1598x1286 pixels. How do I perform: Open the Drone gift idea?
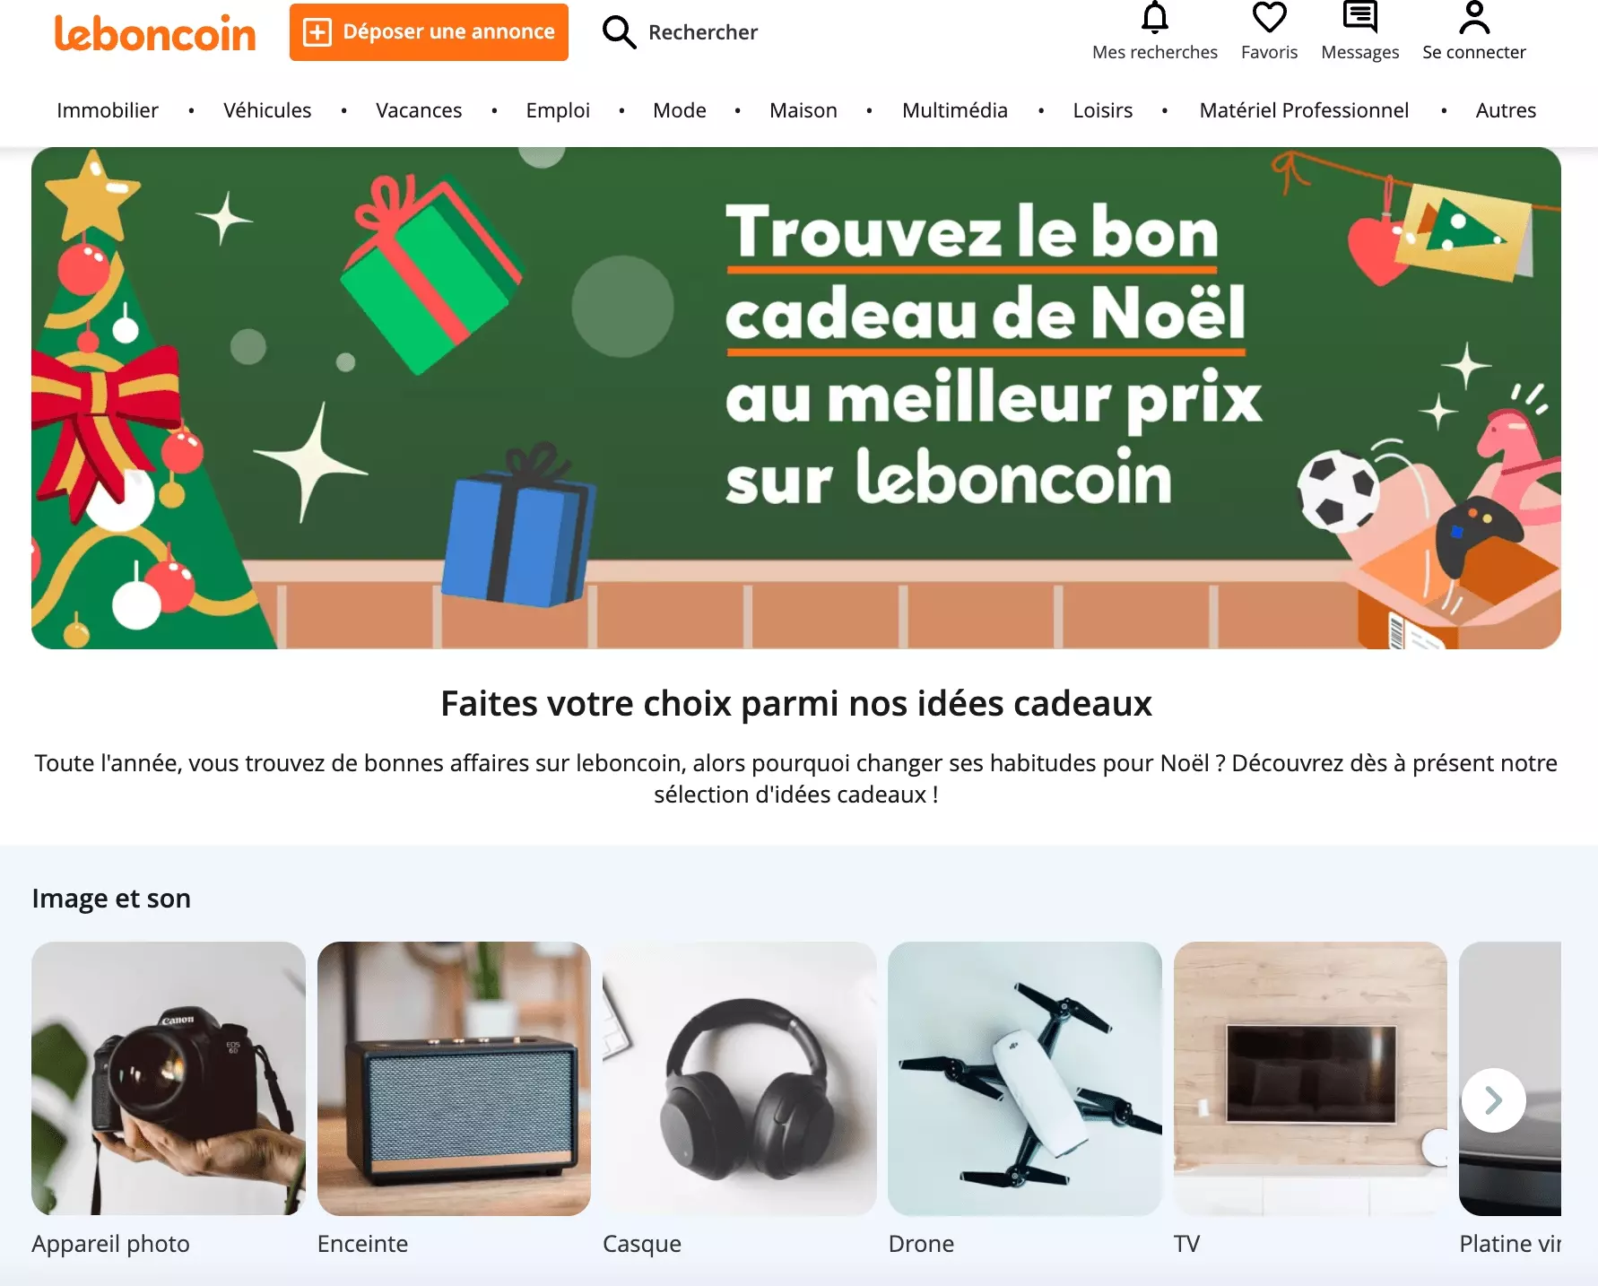pyautogui.click(x=1024, y=1079)
